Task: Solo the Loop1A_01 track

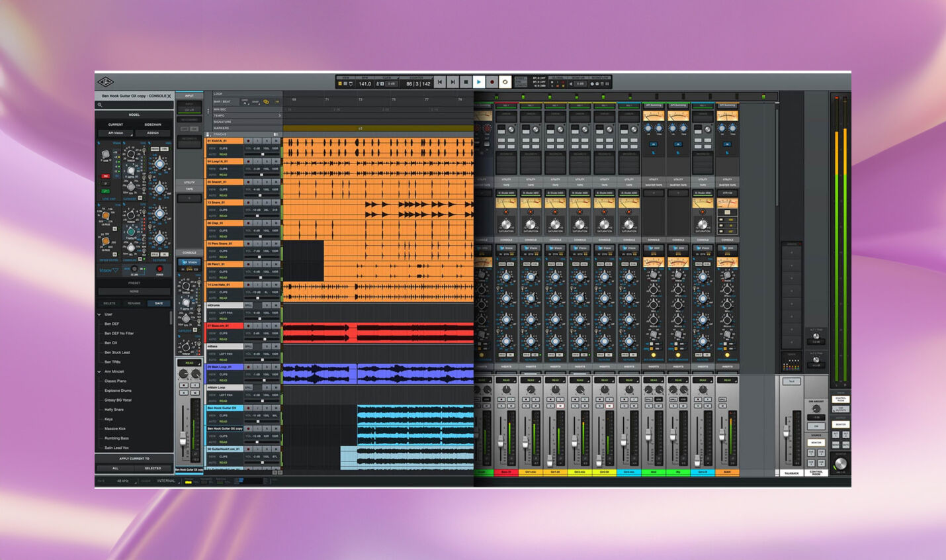Action: coord(267,161)
